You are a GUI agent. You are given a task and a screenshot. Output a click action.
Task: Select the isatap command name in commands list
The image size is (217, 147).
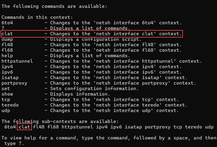pos(10,78)
